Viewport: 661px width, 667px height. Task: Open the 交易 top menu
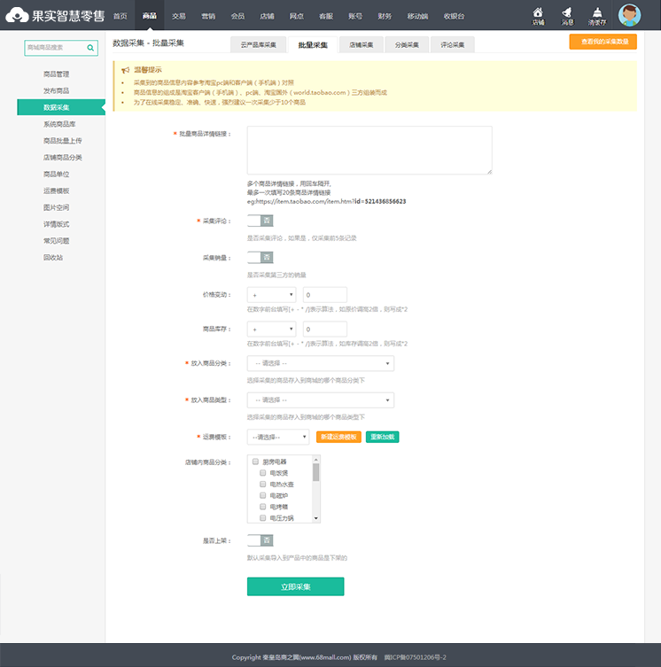coord(179,16)
